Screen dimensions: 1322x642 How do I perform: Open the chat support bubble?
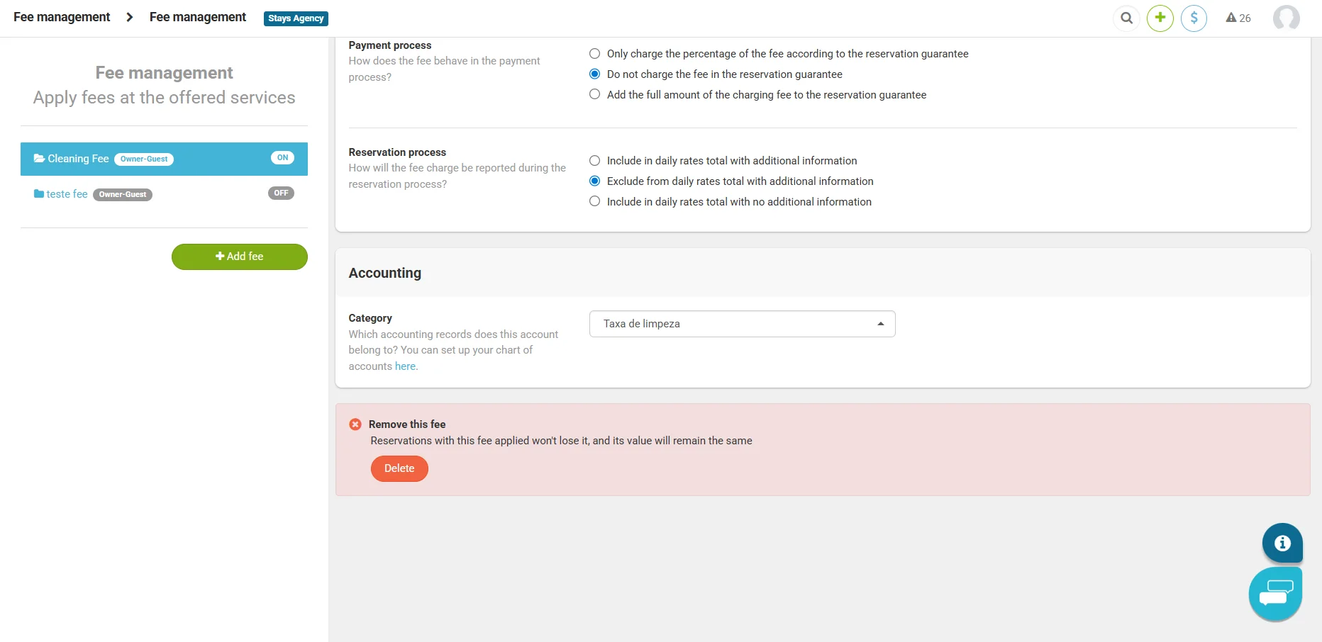click(1275, 594)
